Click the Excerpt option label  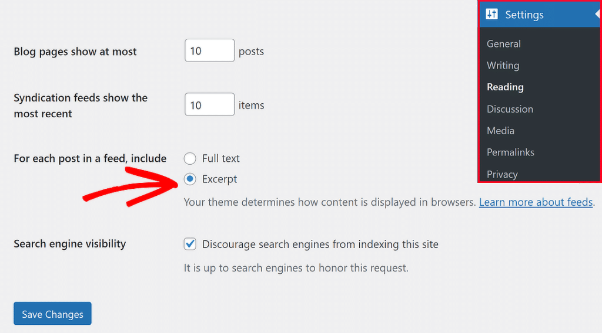220,179
